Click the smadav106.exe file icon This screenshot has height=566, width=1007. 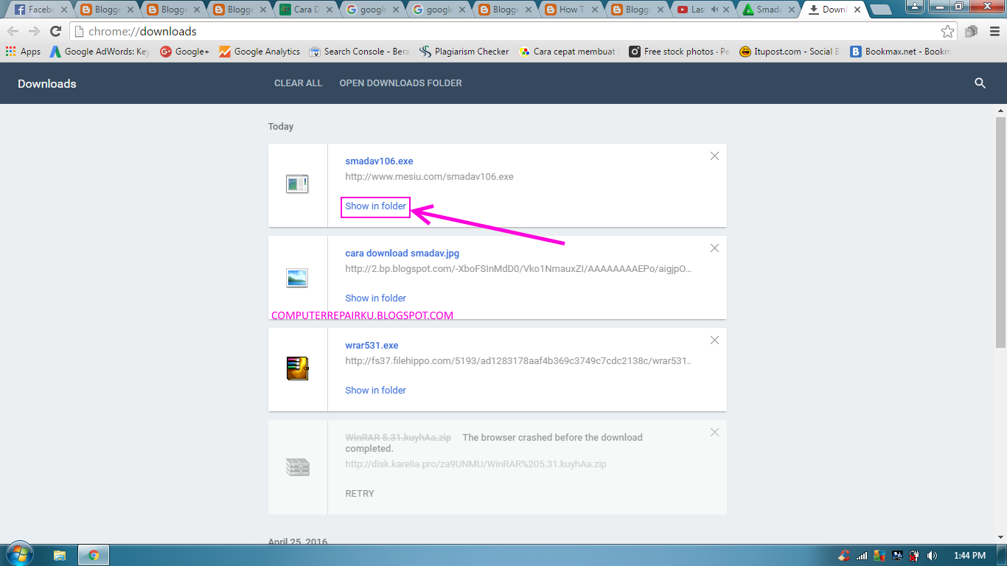pyautogui.click(x=297, y=184)
